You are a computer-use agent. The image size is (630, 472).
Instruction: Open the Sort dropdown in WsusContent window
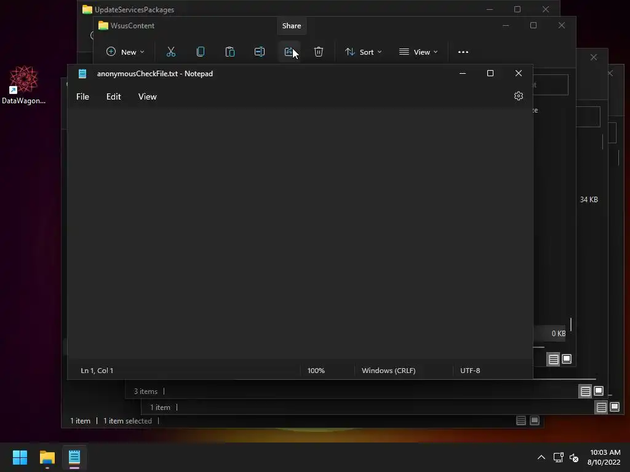pos(363,52)
